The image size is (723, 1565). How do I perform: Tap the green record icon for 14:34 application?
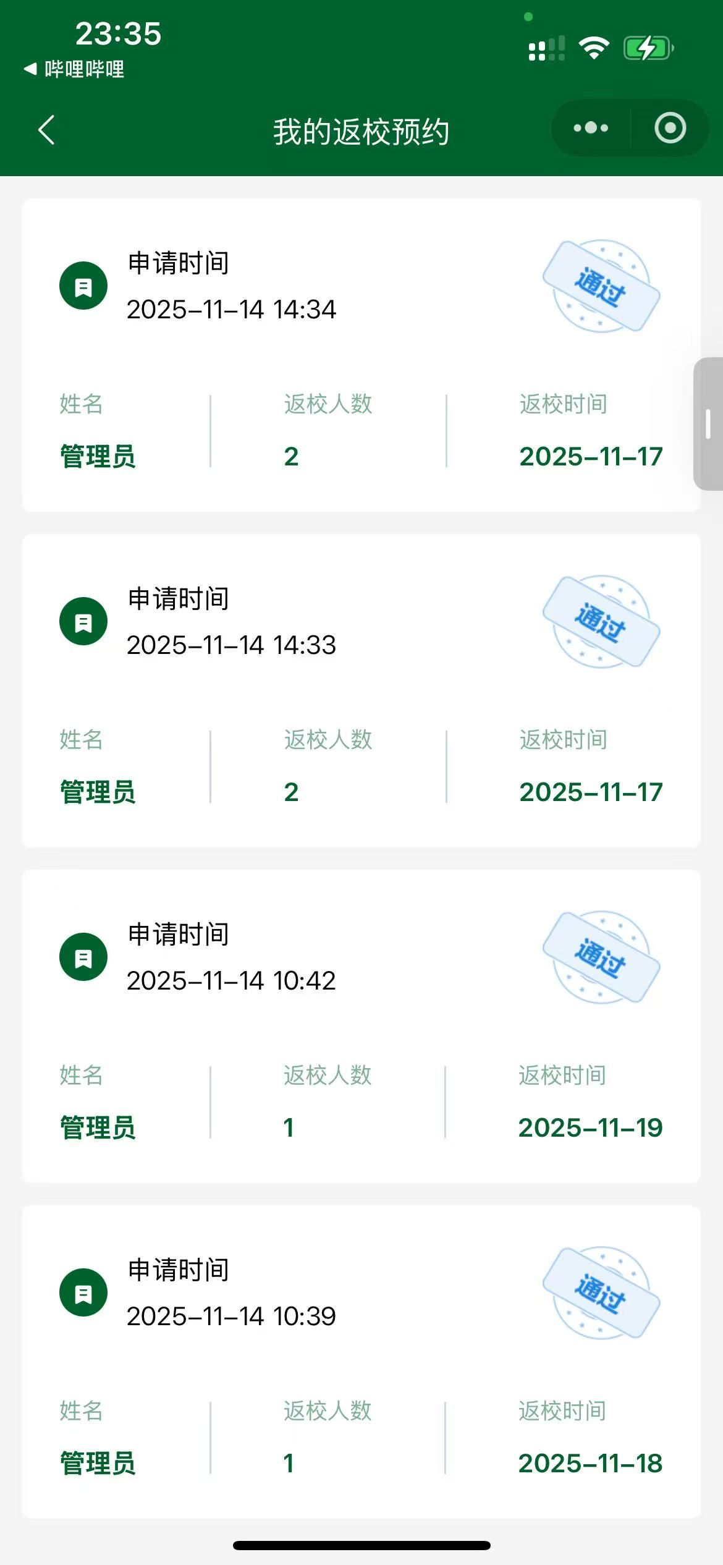click(83, 286)
